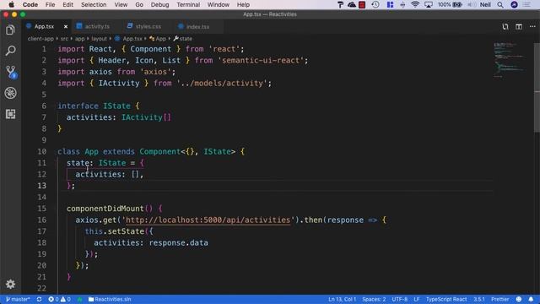Click the src breadcrumb segment
540x304 pixels.
tap(64, 39)
